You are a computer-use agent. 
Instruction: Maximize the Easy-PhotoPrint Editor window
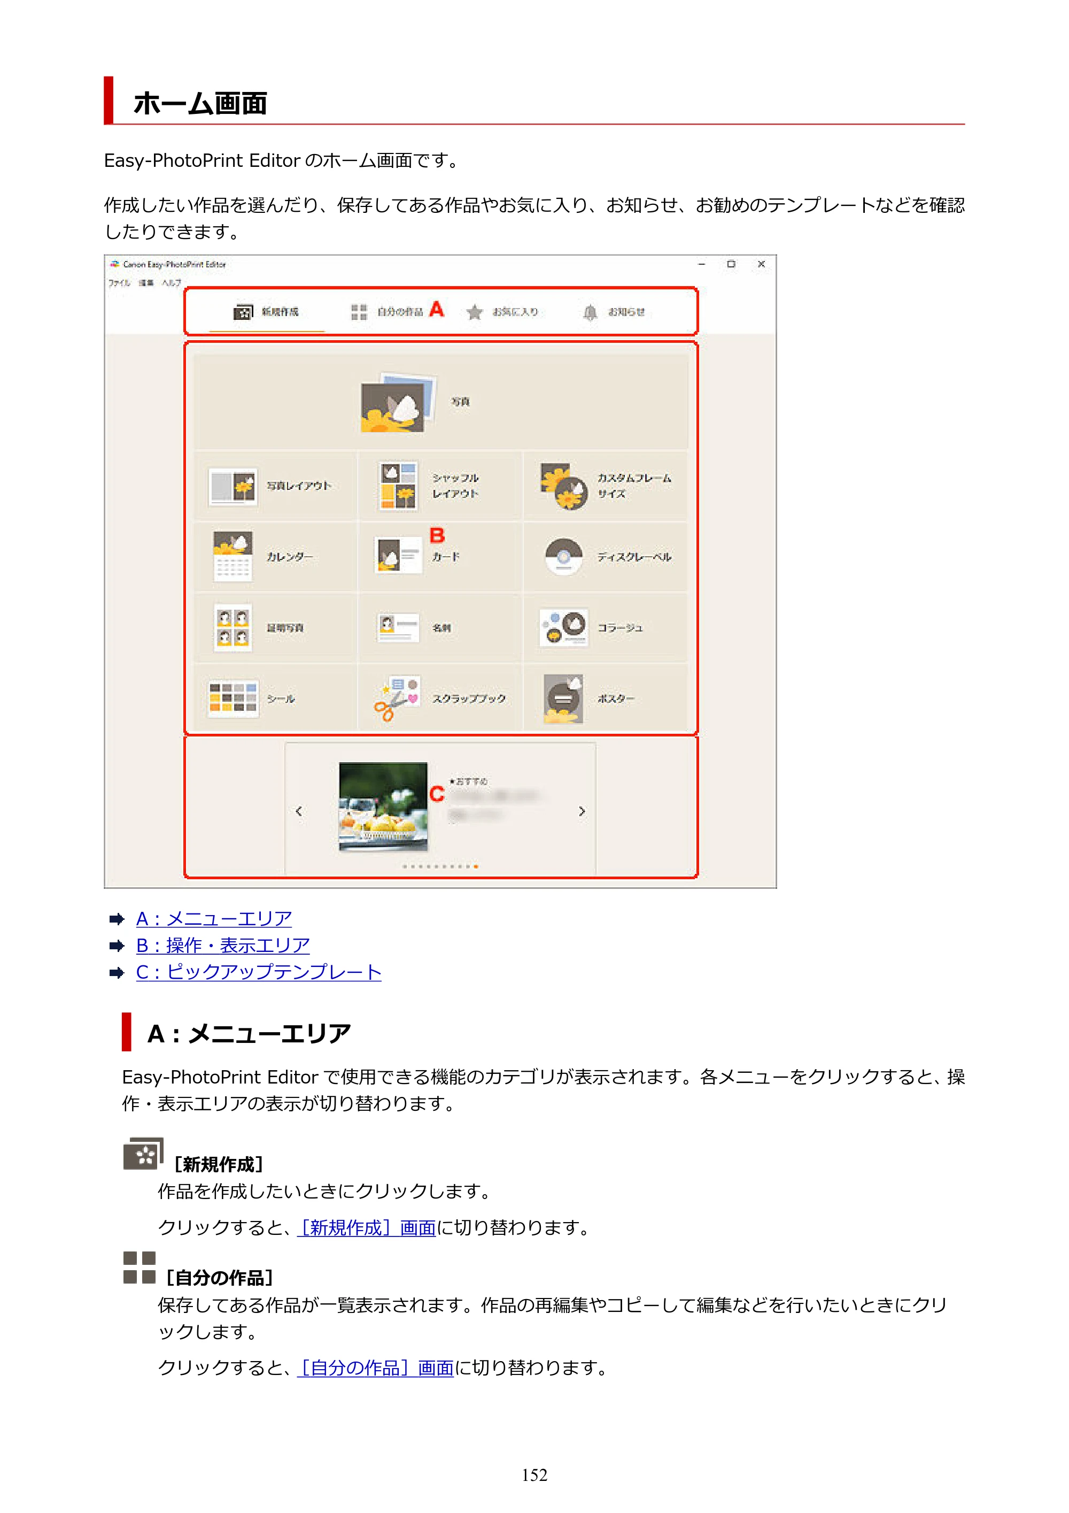tap(731, 264)
